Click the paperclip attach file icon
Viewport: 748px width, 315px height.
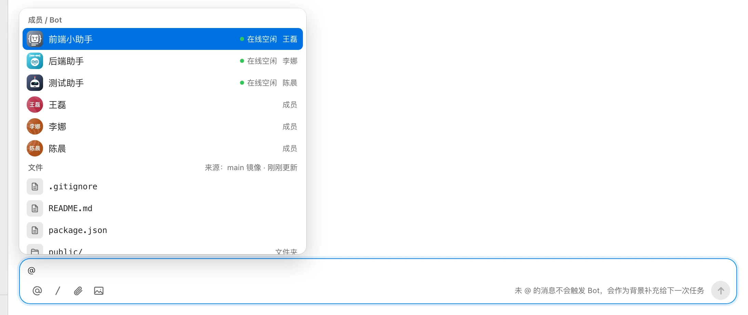(x=78, y=291)
